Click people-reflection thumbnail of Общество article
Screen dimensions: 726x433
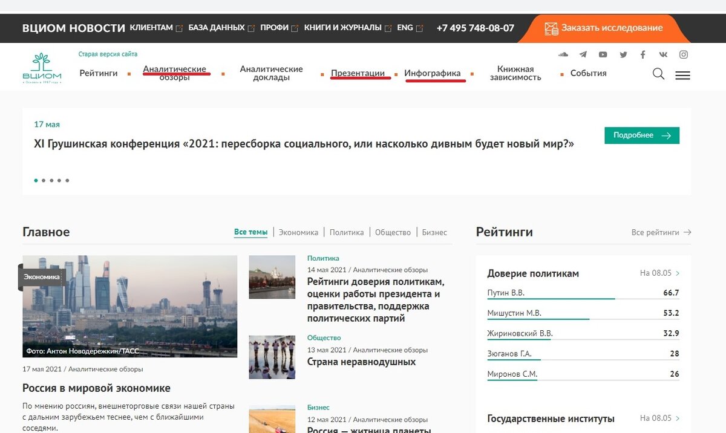coord(272,357)
